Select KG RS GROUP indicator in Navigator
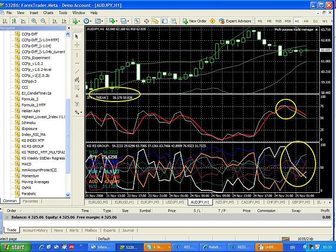 pyautogui.click(x=33, y=147)
